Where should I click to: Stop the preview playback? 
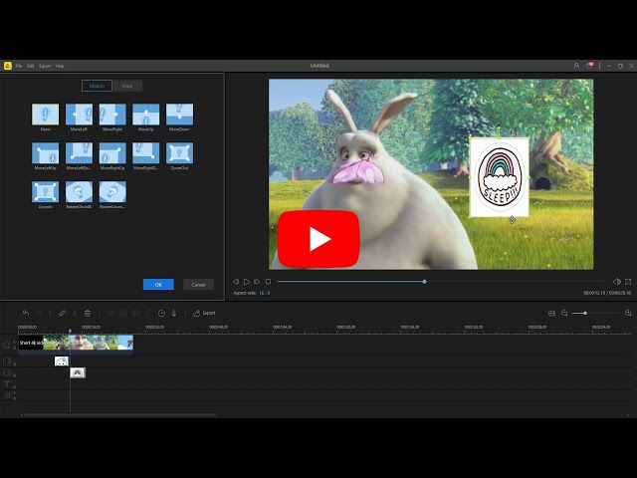click(x=268, y=281)
